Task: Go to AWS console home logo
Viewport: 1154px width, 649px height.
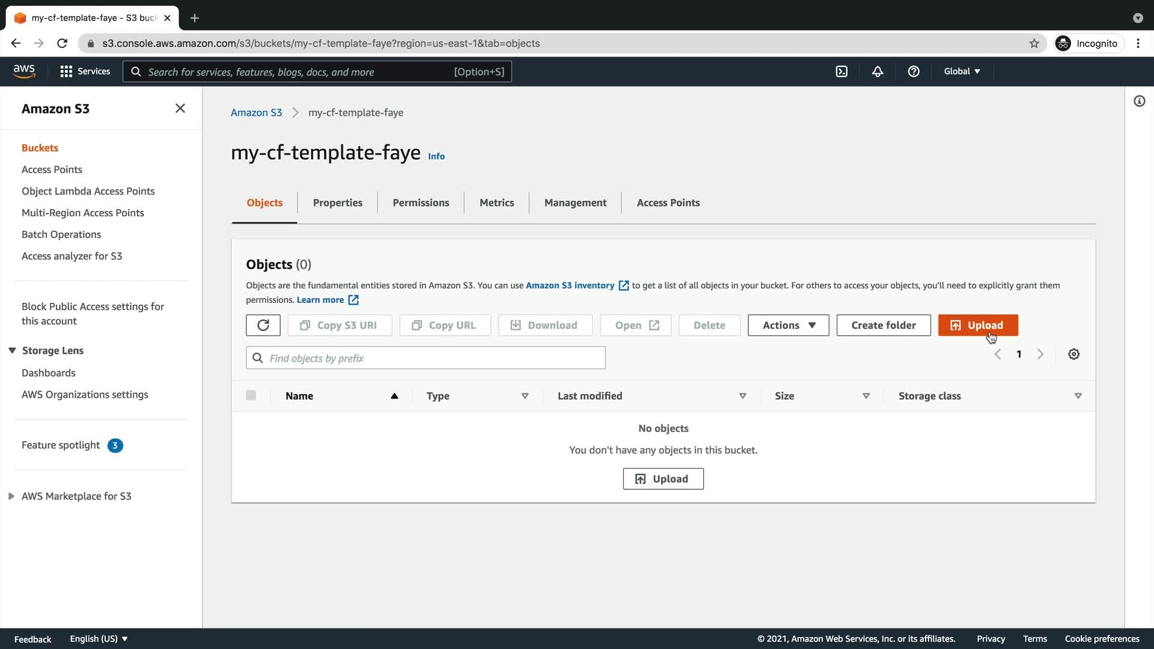Action: 24,71
